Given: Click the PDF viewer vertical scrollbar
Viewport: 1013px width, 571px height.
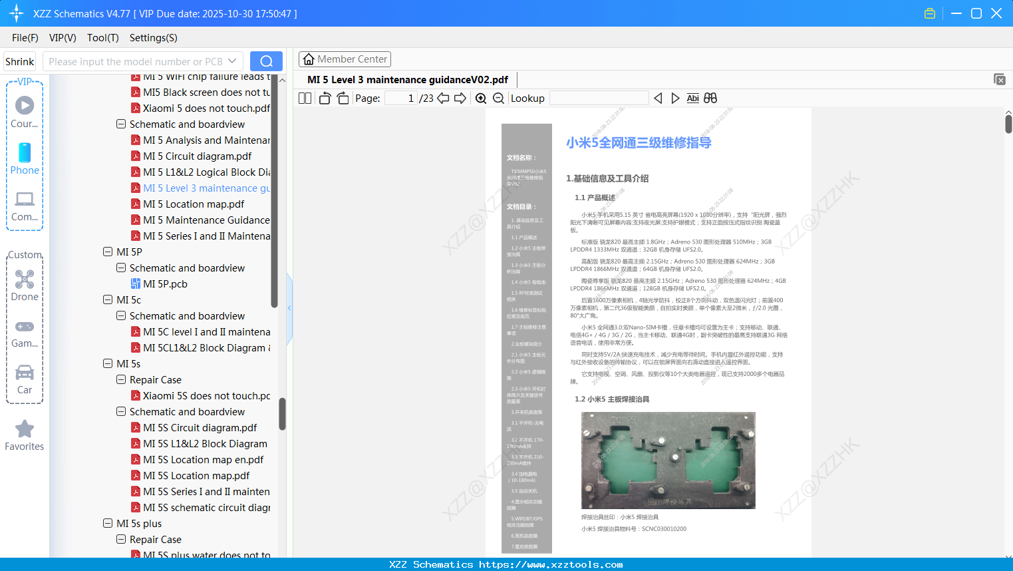Looking at the screenshot, I should point(1008,123).
